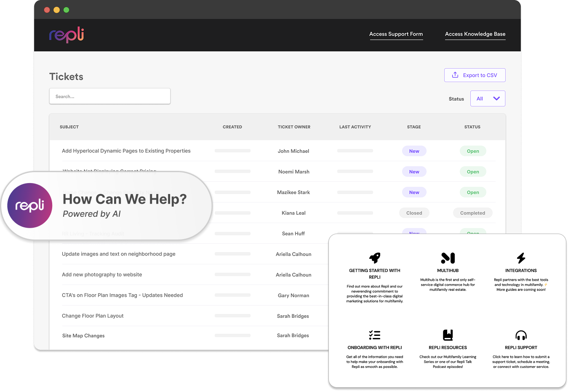The width and height of the screenshot is (568, 391).
Task: Open CTA's on Floor Plan Images Tag ticket
Action: [123, 295]
